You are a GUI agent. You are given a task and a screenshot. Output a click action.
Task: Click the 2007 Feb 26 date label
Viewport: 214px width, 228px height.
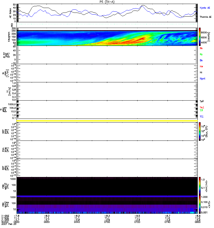click(x=9, y=225)
